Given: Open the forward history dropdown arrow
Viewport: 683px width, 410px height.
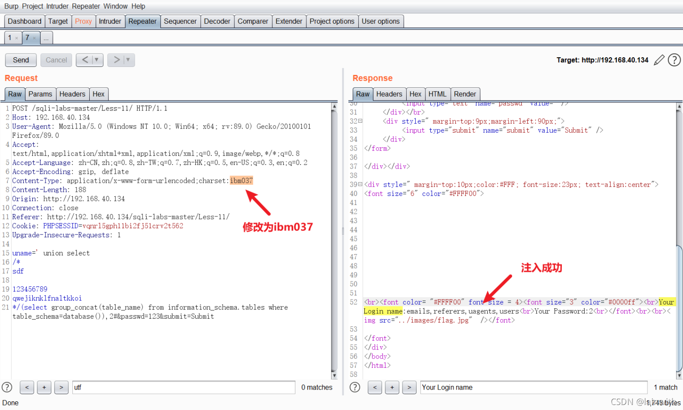Looking at the screenshot, I should pyautogui.click(x=128, y=60).
